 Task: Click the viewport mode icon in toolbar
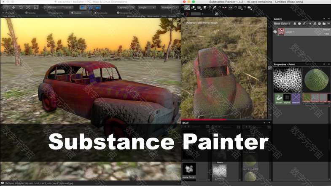(240, 8)
